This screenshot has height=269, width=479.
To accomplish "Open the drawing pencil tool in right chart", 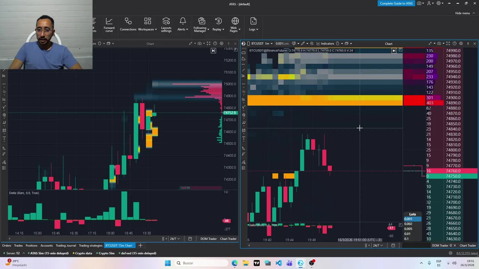I will point(303,44).
